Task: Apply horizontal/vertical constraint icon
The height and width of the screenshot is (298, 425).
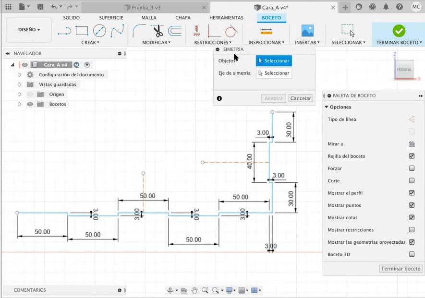Action: (x=197, y=31)
